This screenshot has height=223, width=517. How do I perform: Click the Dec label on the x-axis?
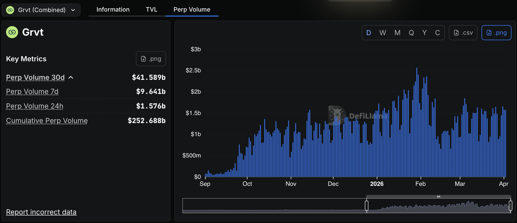pyautogui.click(x=333, y=184)
